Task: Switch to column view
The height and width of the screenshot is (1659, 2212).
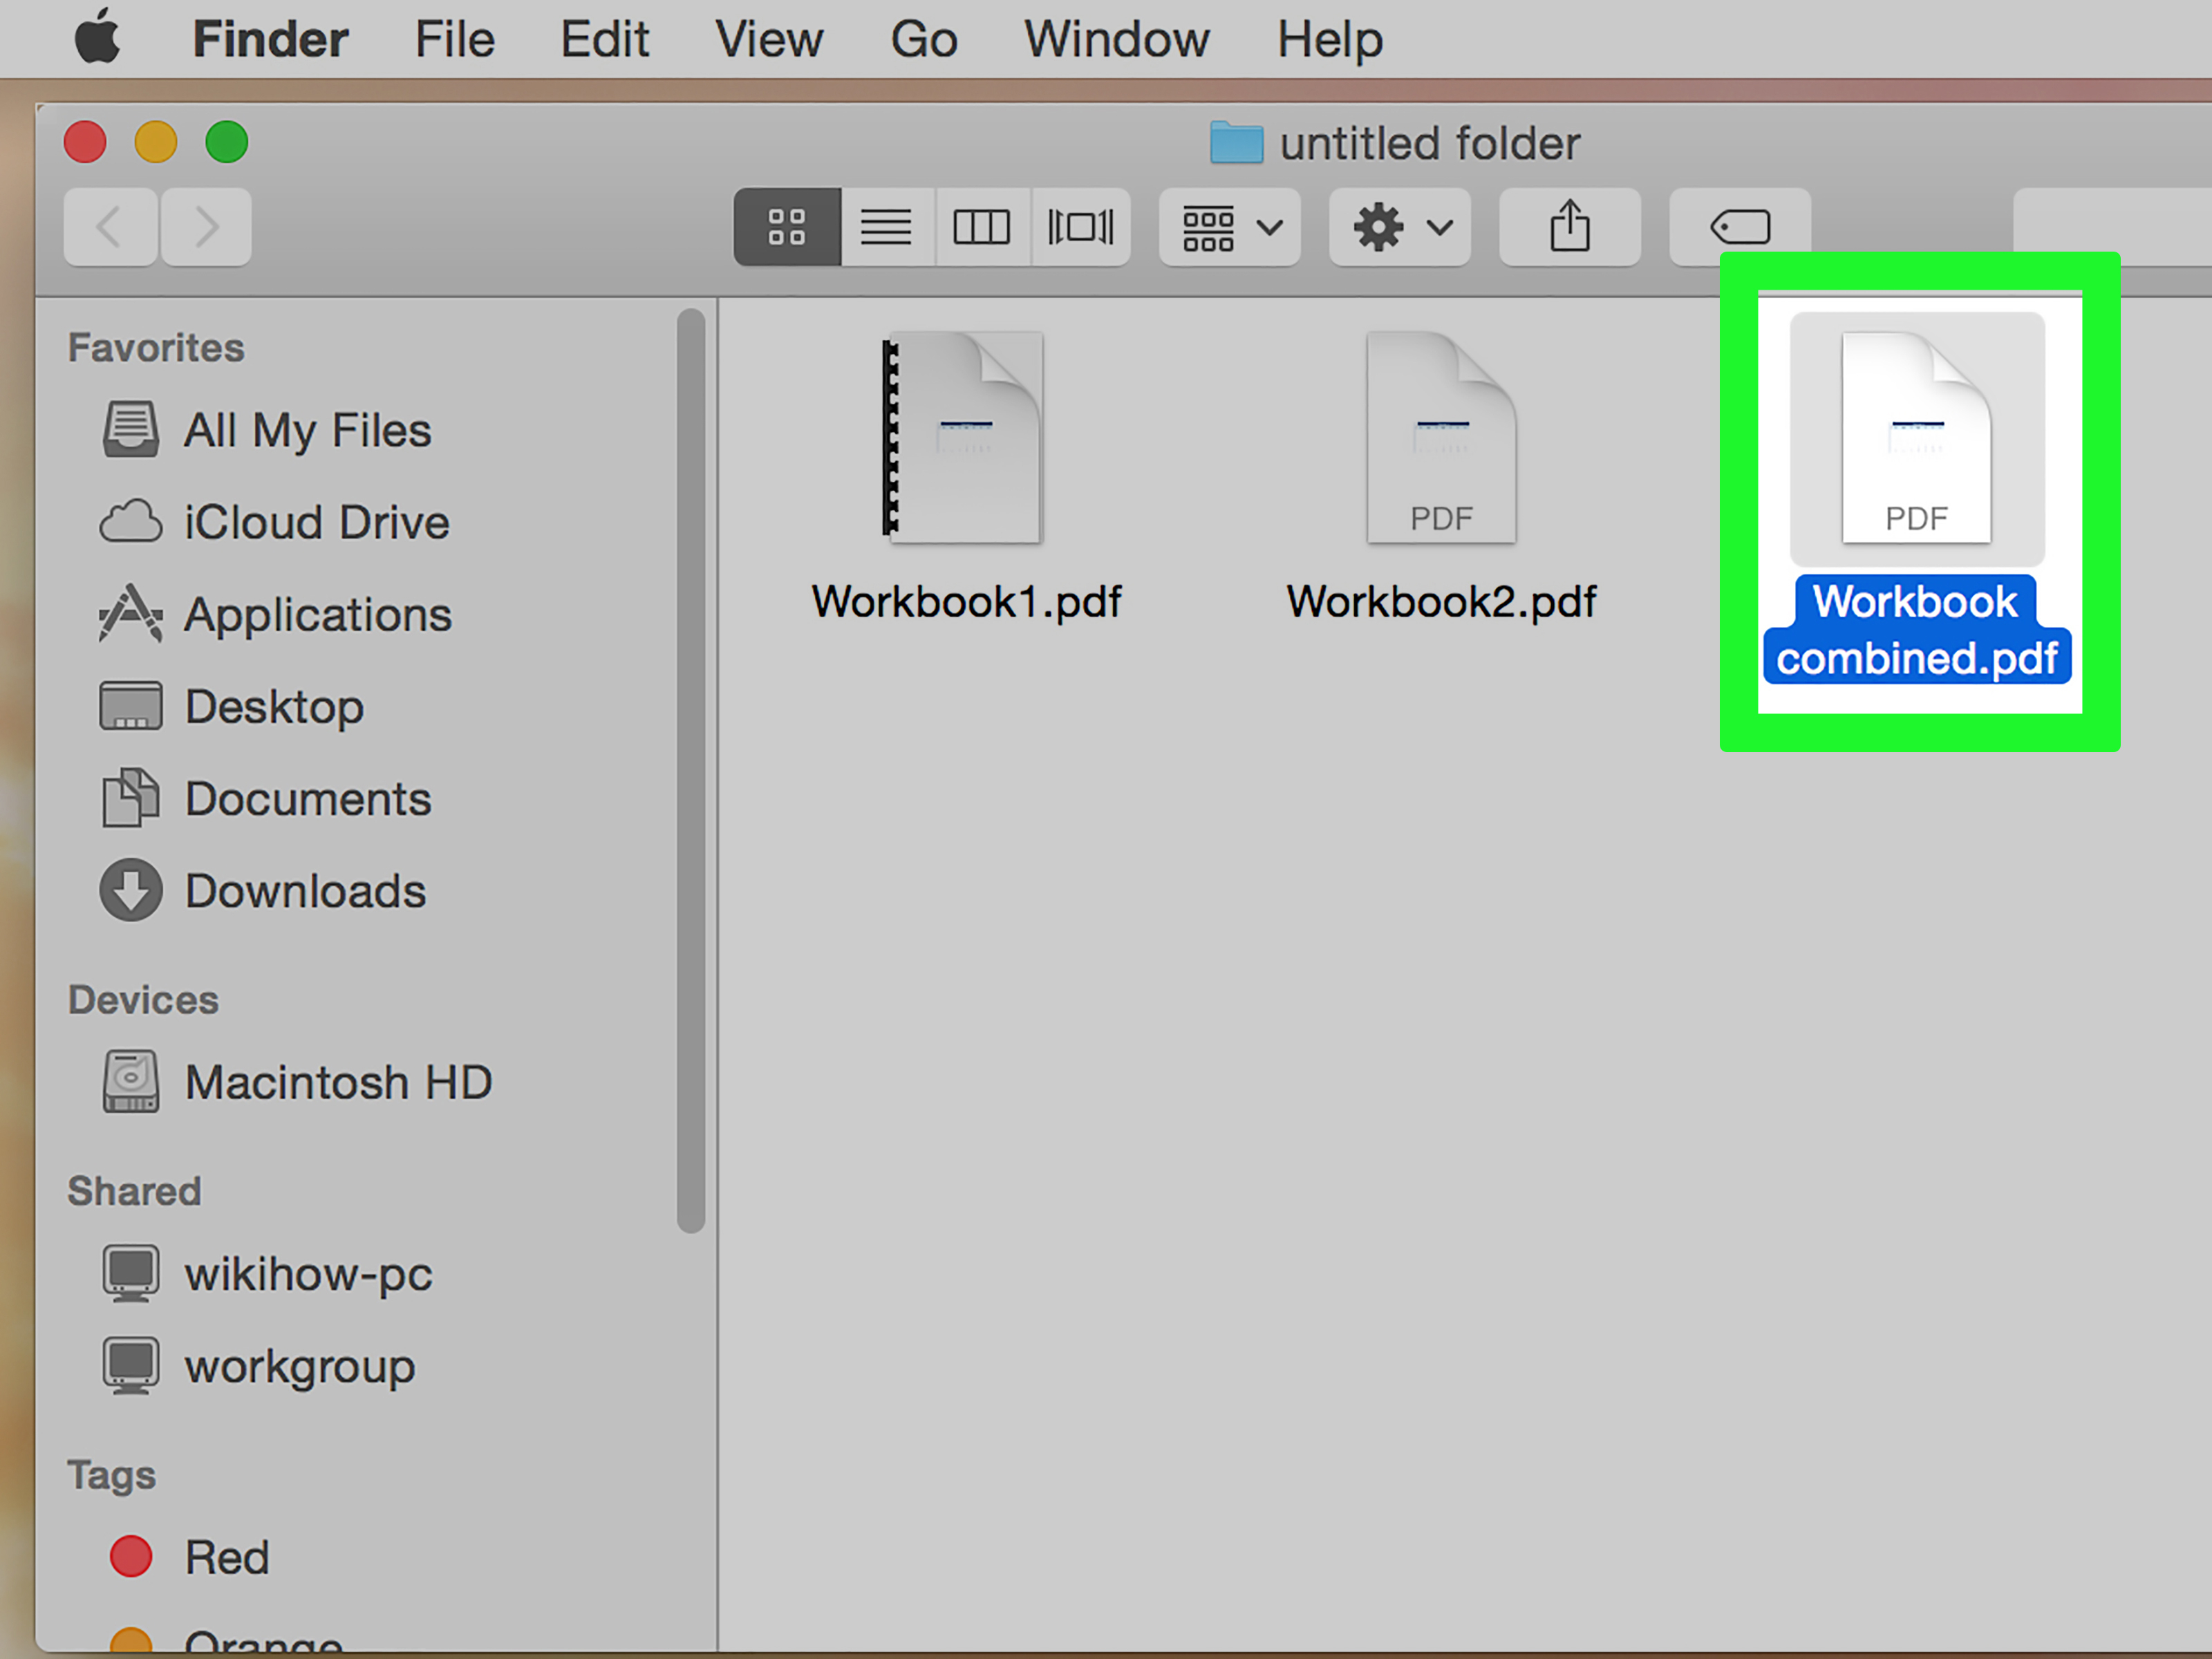Action: point(982,227)
